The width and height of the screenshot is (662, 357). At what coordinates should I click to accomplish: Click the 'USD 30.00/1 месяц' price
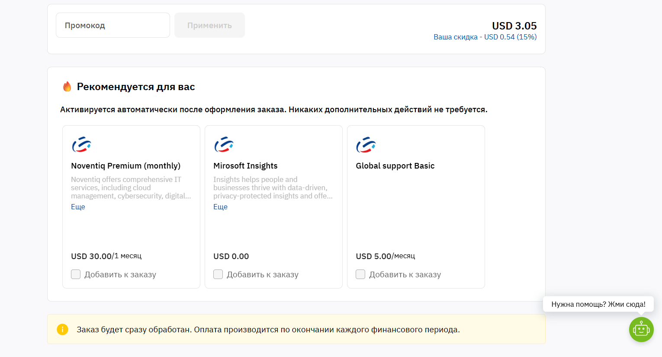(x=106, y=256)
